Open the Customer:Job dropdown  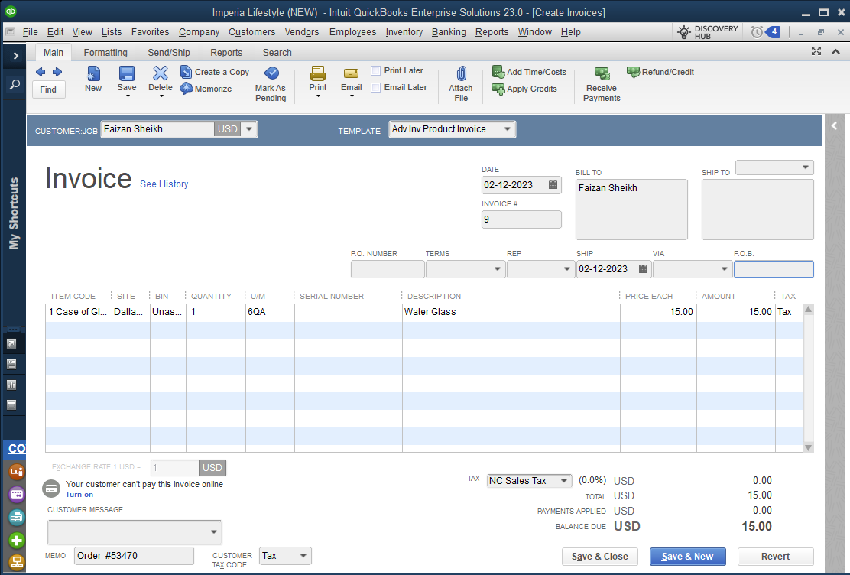point(249,129)
